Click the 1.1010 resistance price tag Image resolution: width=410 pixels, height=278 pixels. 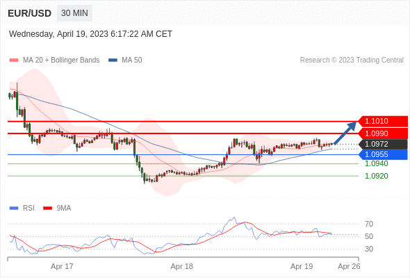coord(383,122)
